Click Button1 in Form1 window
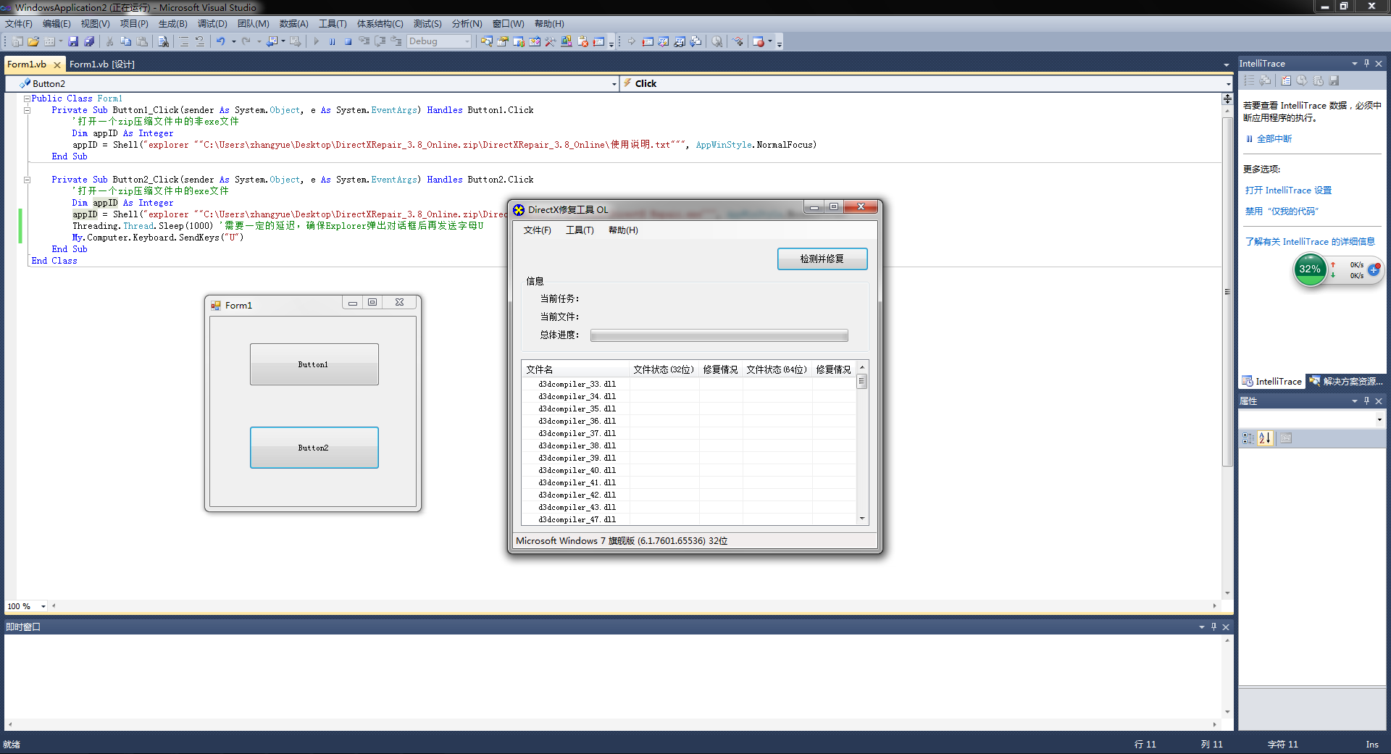 point(314,364)
